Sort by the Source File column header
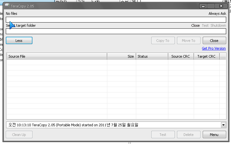This screenshot has height=144, width=231. tap(57, 56)
